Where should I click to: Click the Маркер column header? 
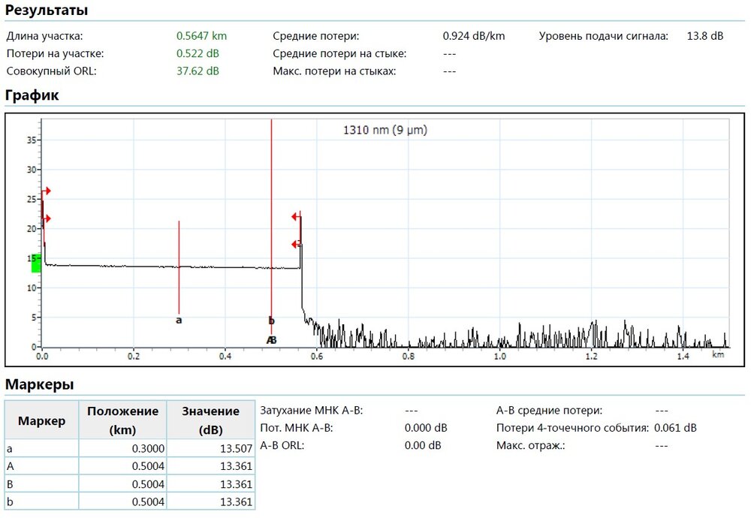click(41, 420)
